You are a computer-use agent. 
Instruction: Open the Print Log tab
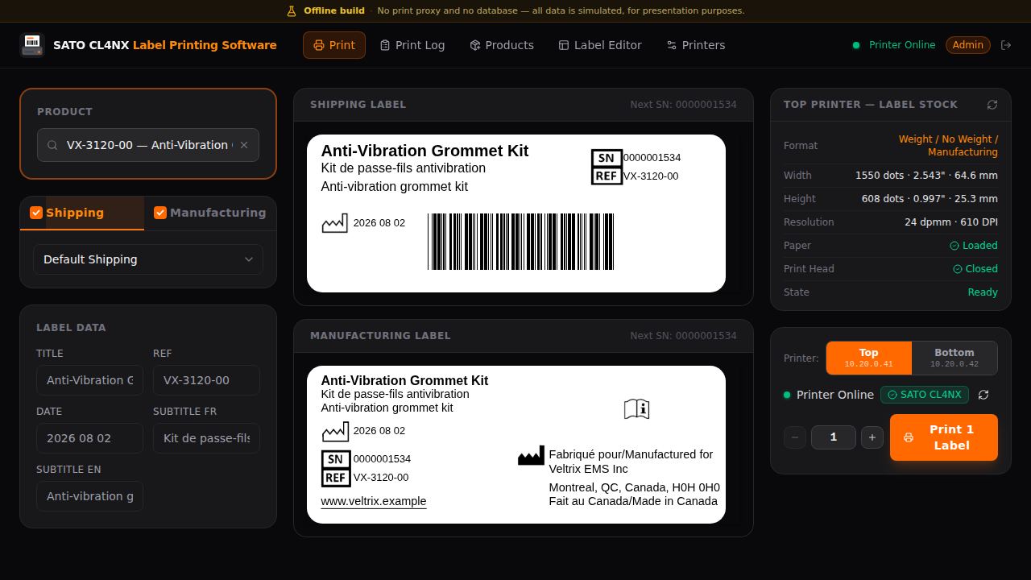(x=412, y=45)
